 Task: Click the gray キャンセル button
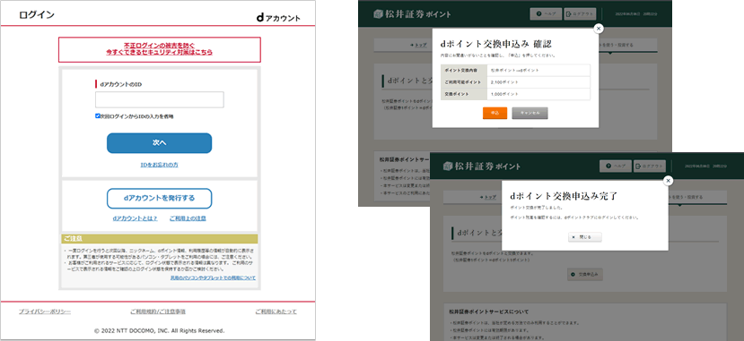(x=530, y=113)
